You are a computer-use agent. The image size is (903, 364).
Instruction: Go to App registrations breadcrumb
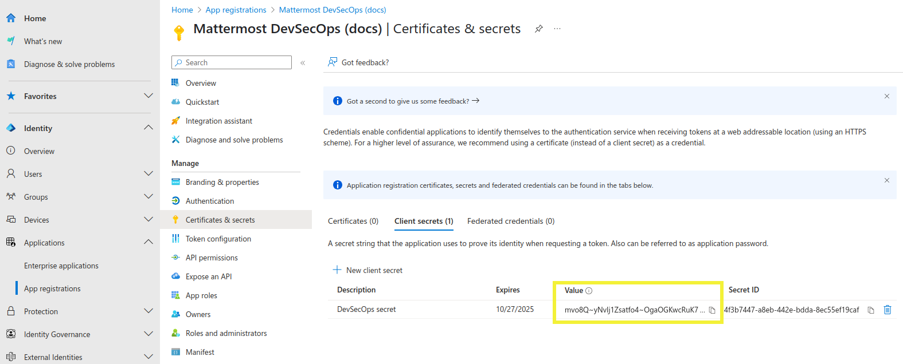[236, 10]
